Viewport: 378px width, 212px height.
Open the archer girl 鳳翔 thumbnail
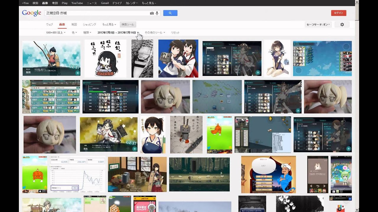tap(51, 58)
